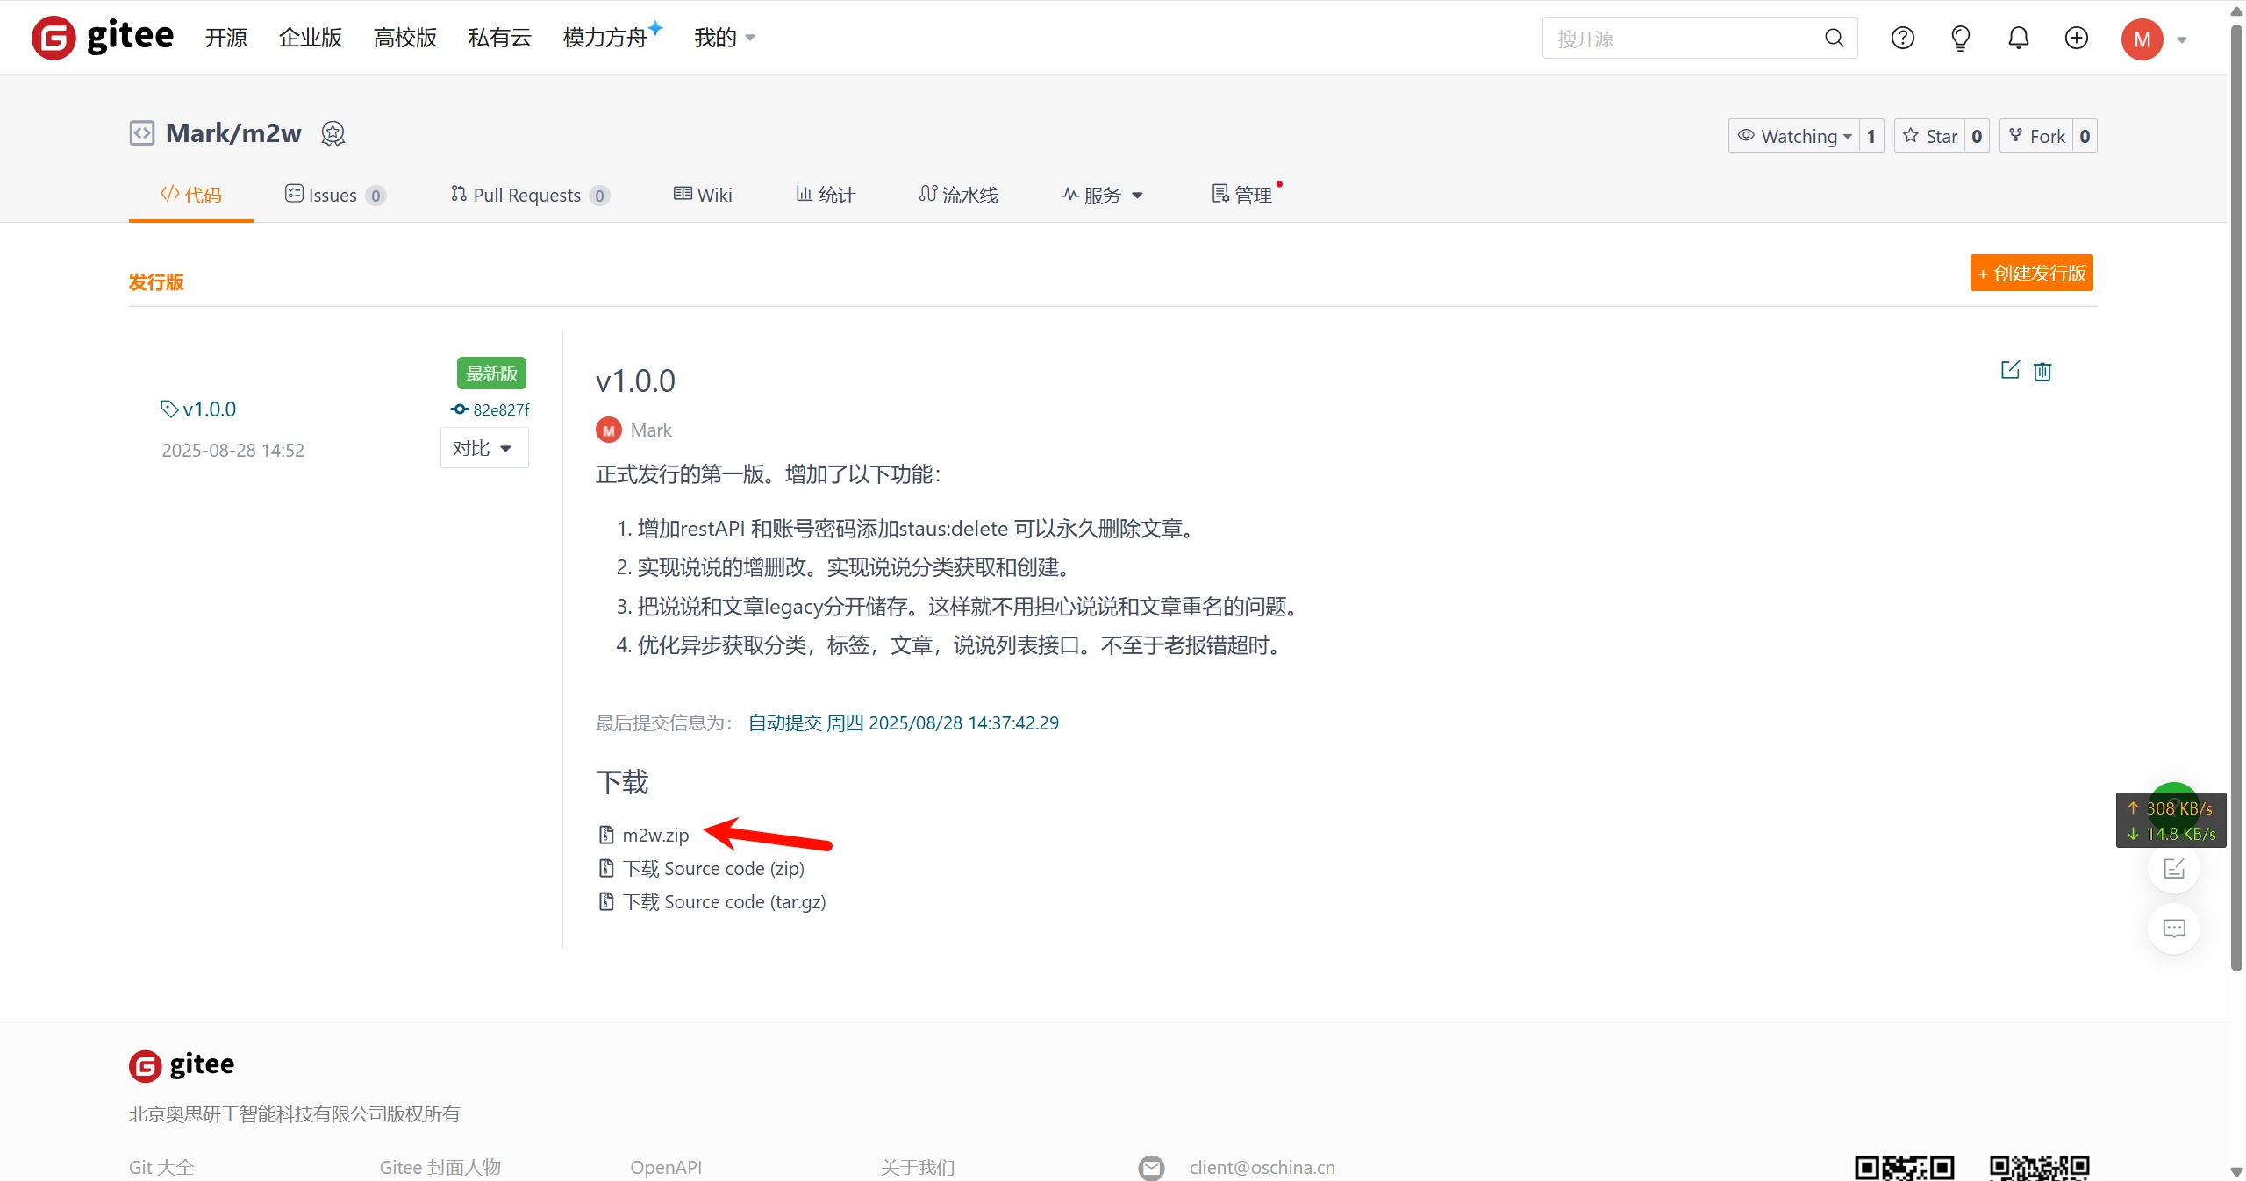Screen dimensions: 2246x1181
Task: Download Source code (zip)
Action: click(713, 868)
